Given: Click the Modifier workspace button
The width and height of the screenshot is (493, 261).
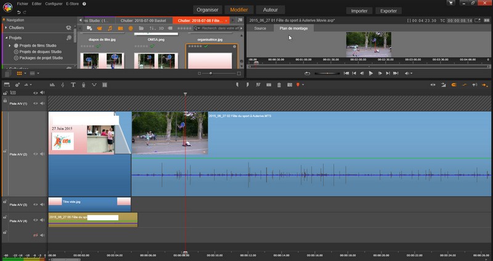Looking at the screenshot, I should point(239,10).
